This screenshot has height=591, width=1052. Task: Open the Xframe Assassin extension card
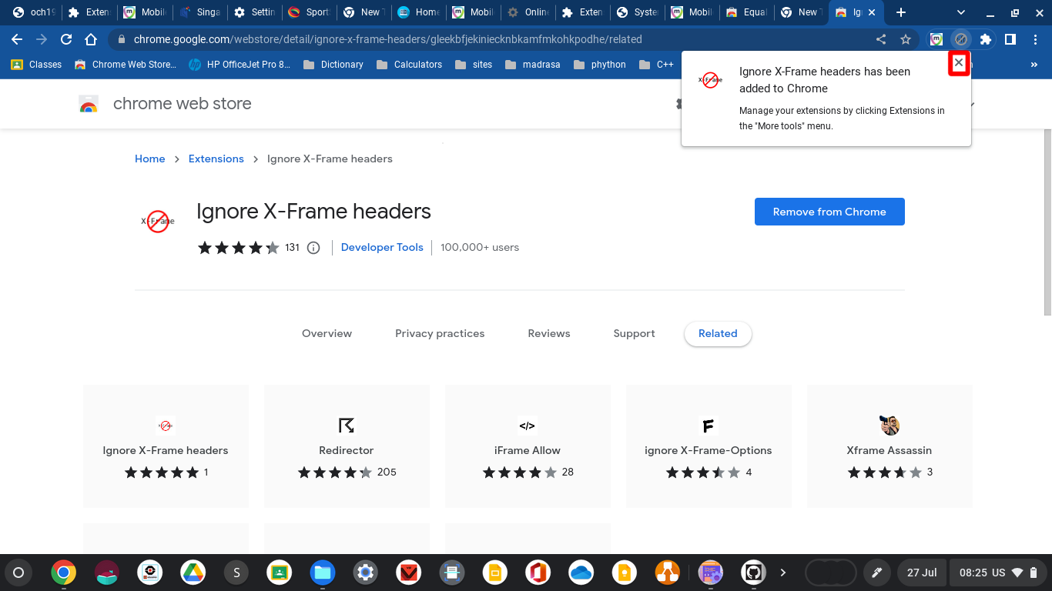click(x=890, y=446)
